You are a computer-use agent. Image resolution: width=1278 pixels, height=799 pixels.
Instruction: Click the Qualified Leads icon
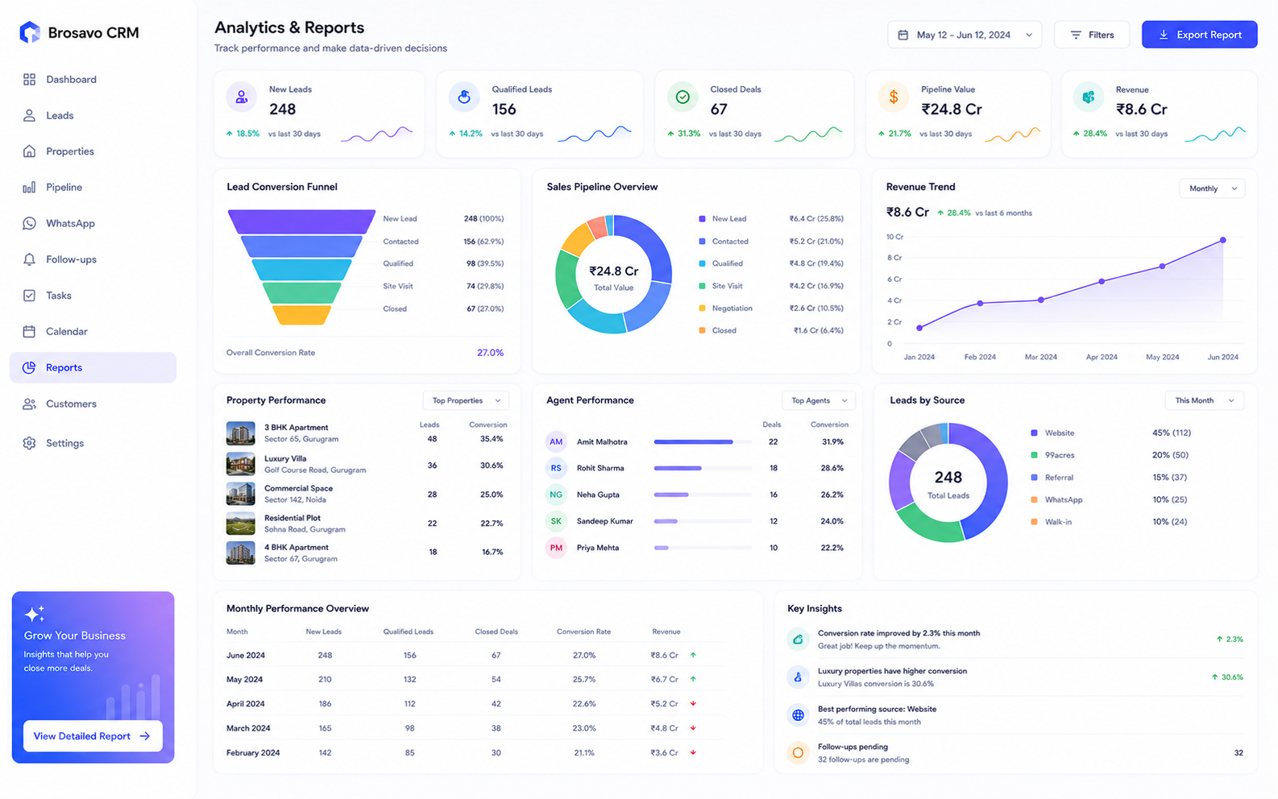pyautogui.click(x=464, y=97)
